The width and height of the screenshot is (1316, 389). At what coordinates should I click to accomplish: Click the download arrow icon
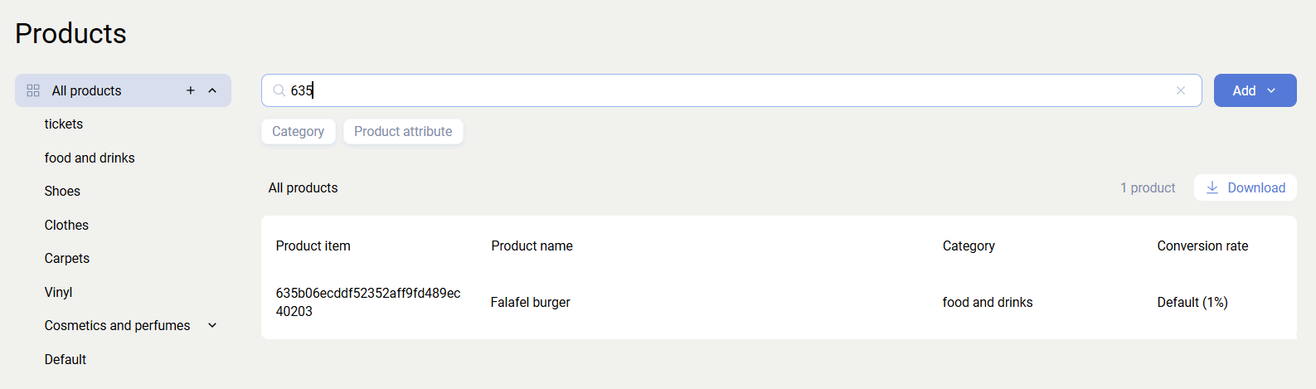coord(1212,187)
